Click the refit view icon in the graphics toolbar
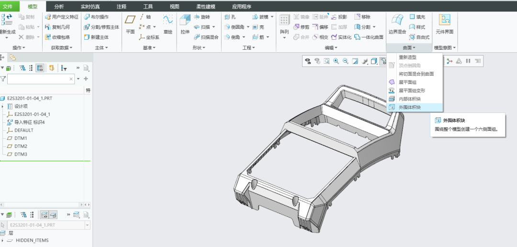 point(326,61)
